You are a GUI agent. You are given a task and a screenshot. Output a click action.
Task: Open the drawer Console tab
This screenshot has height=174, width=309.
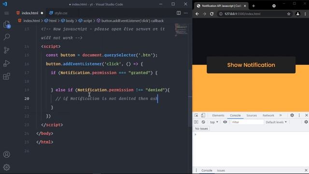(207, 170)
